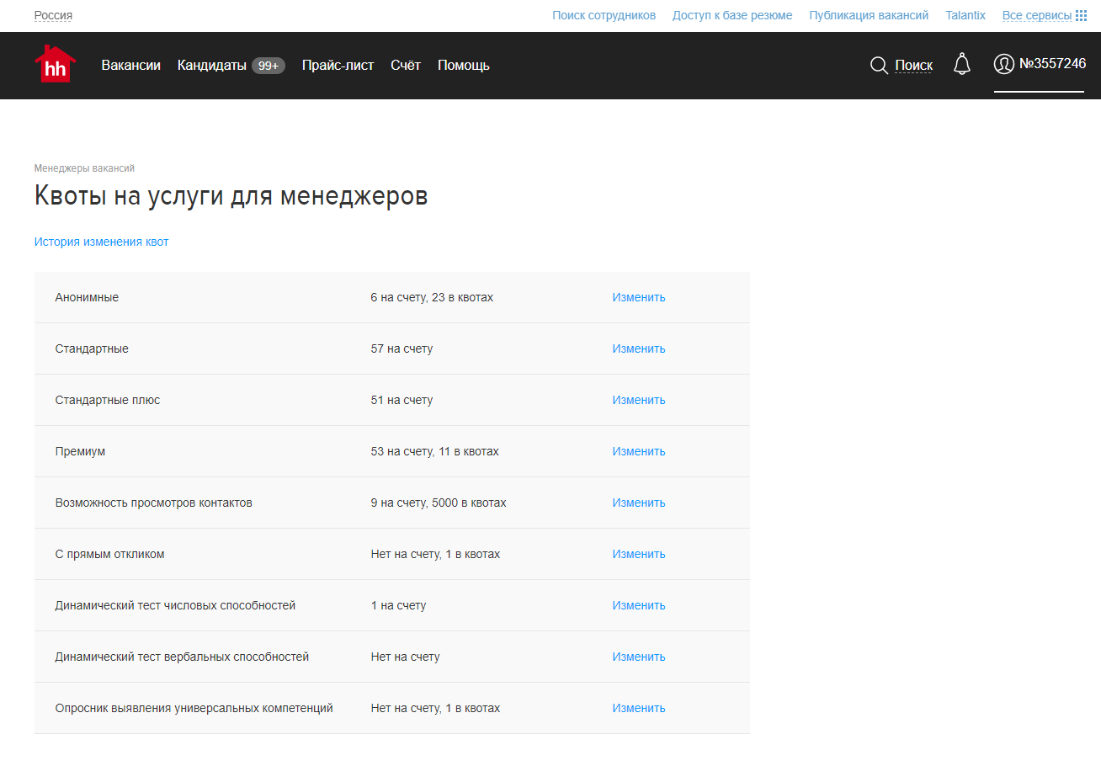Change the region Россия
Viewport: 1101px width, 782px height.
pos(53,15)
